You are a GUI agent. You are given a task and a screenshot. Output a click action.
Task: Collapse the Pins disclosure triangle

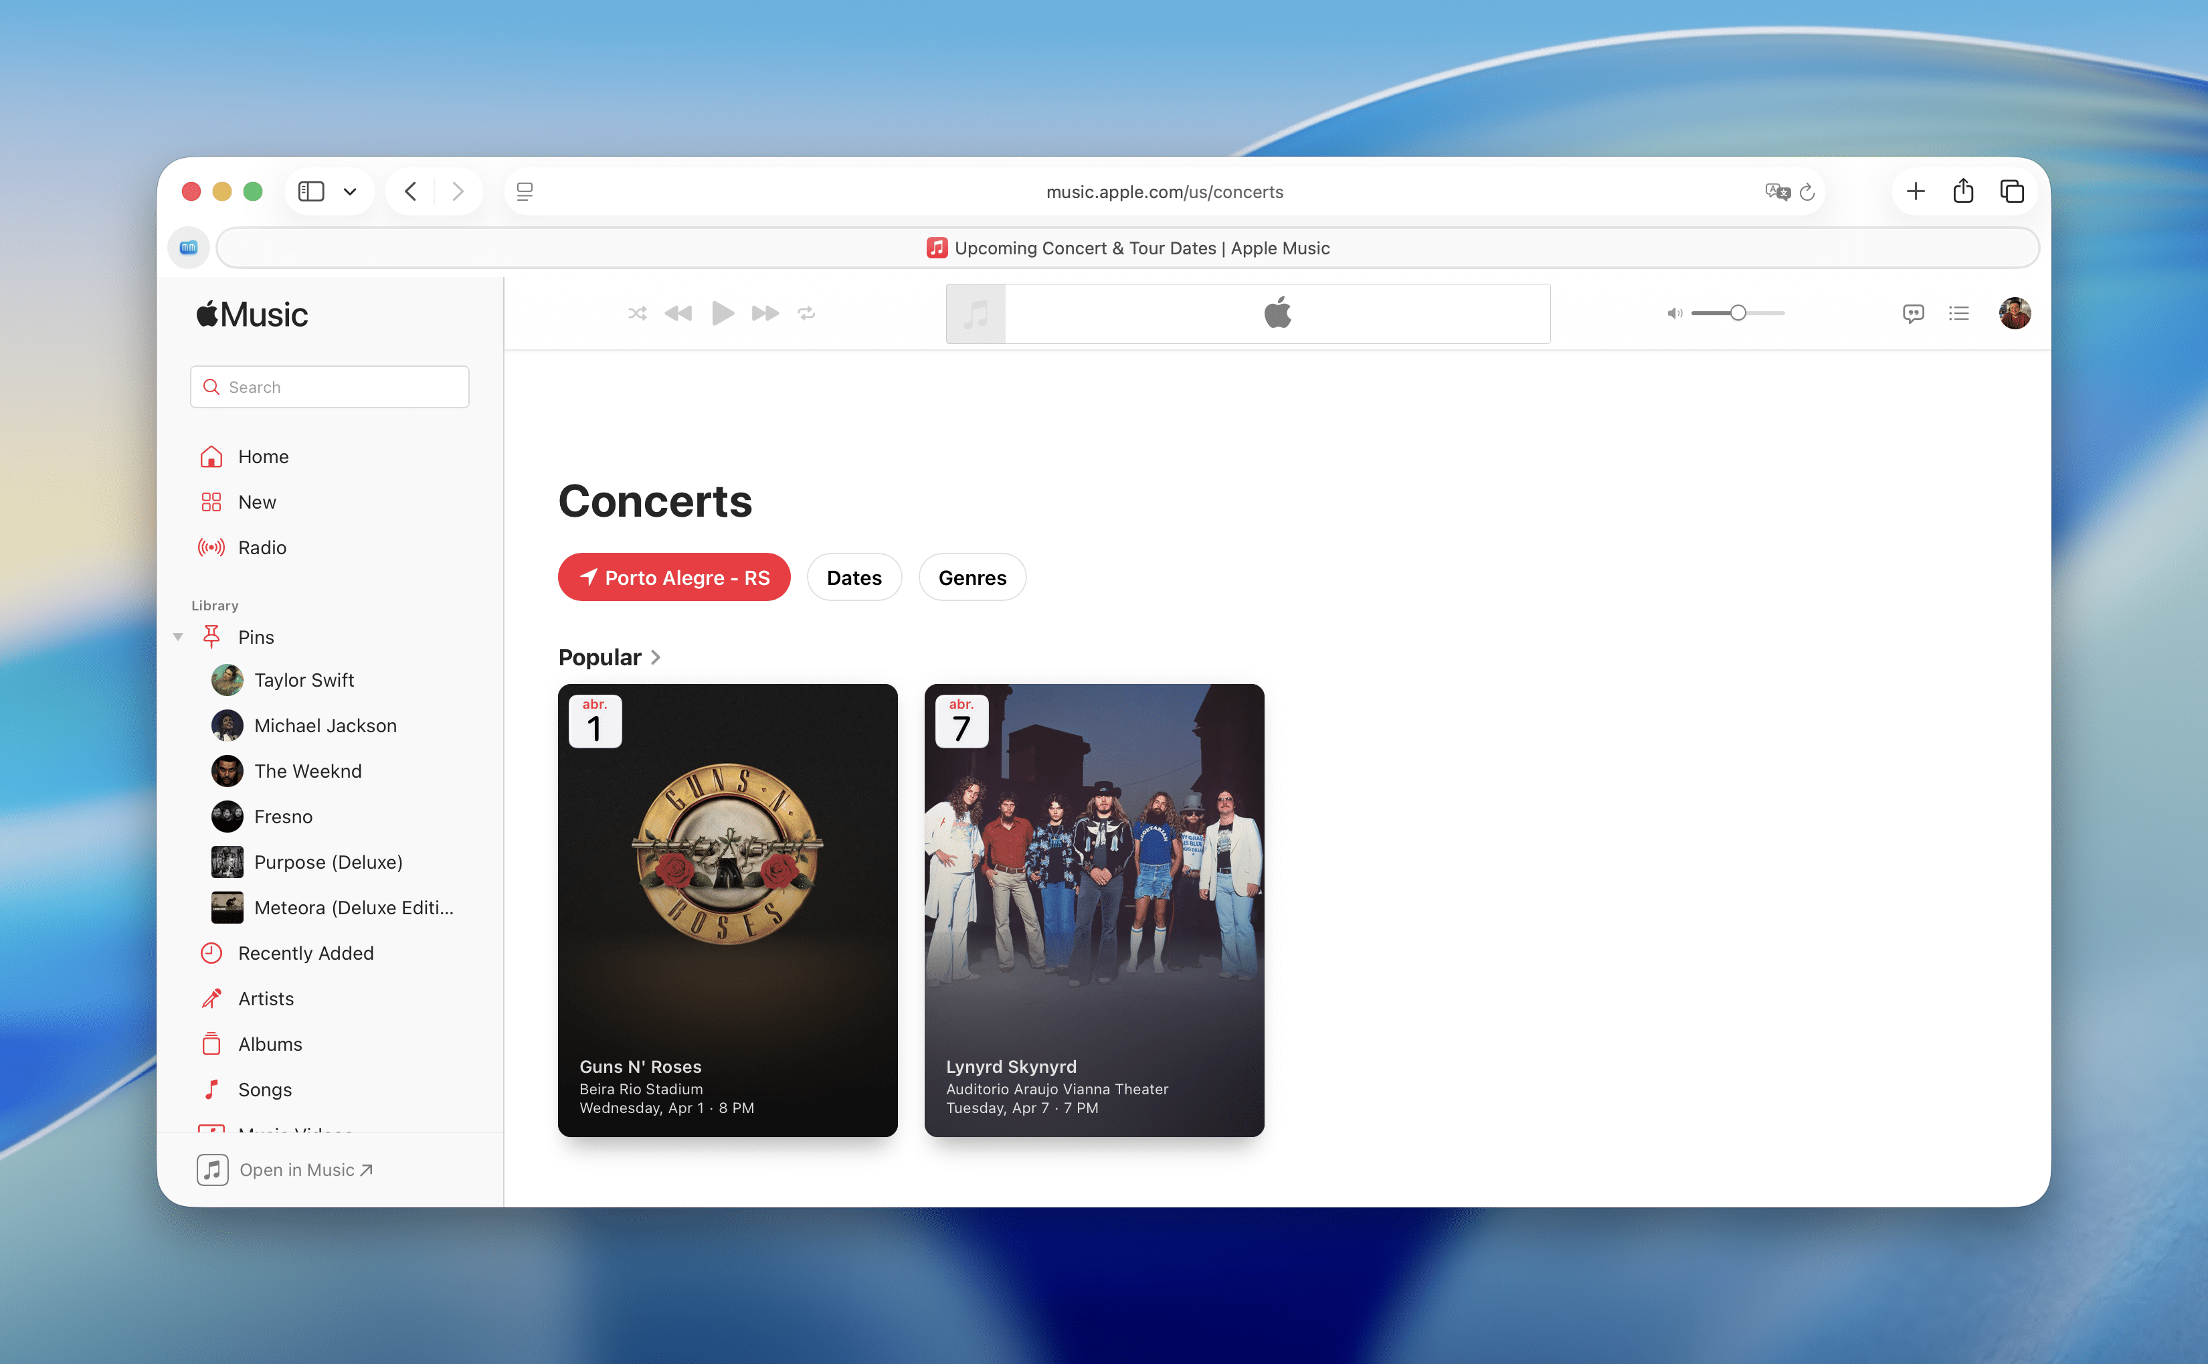[179, 637]
